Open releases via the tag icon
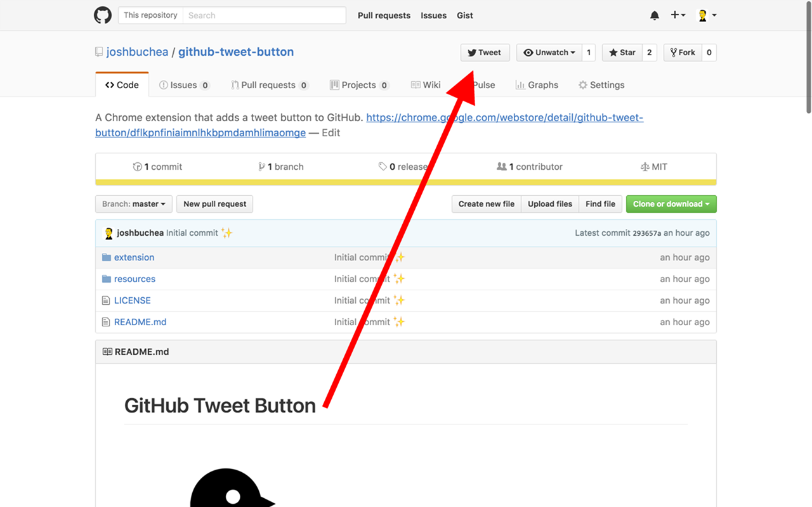This screenshot has width=812, height=507. click(383, 166)
